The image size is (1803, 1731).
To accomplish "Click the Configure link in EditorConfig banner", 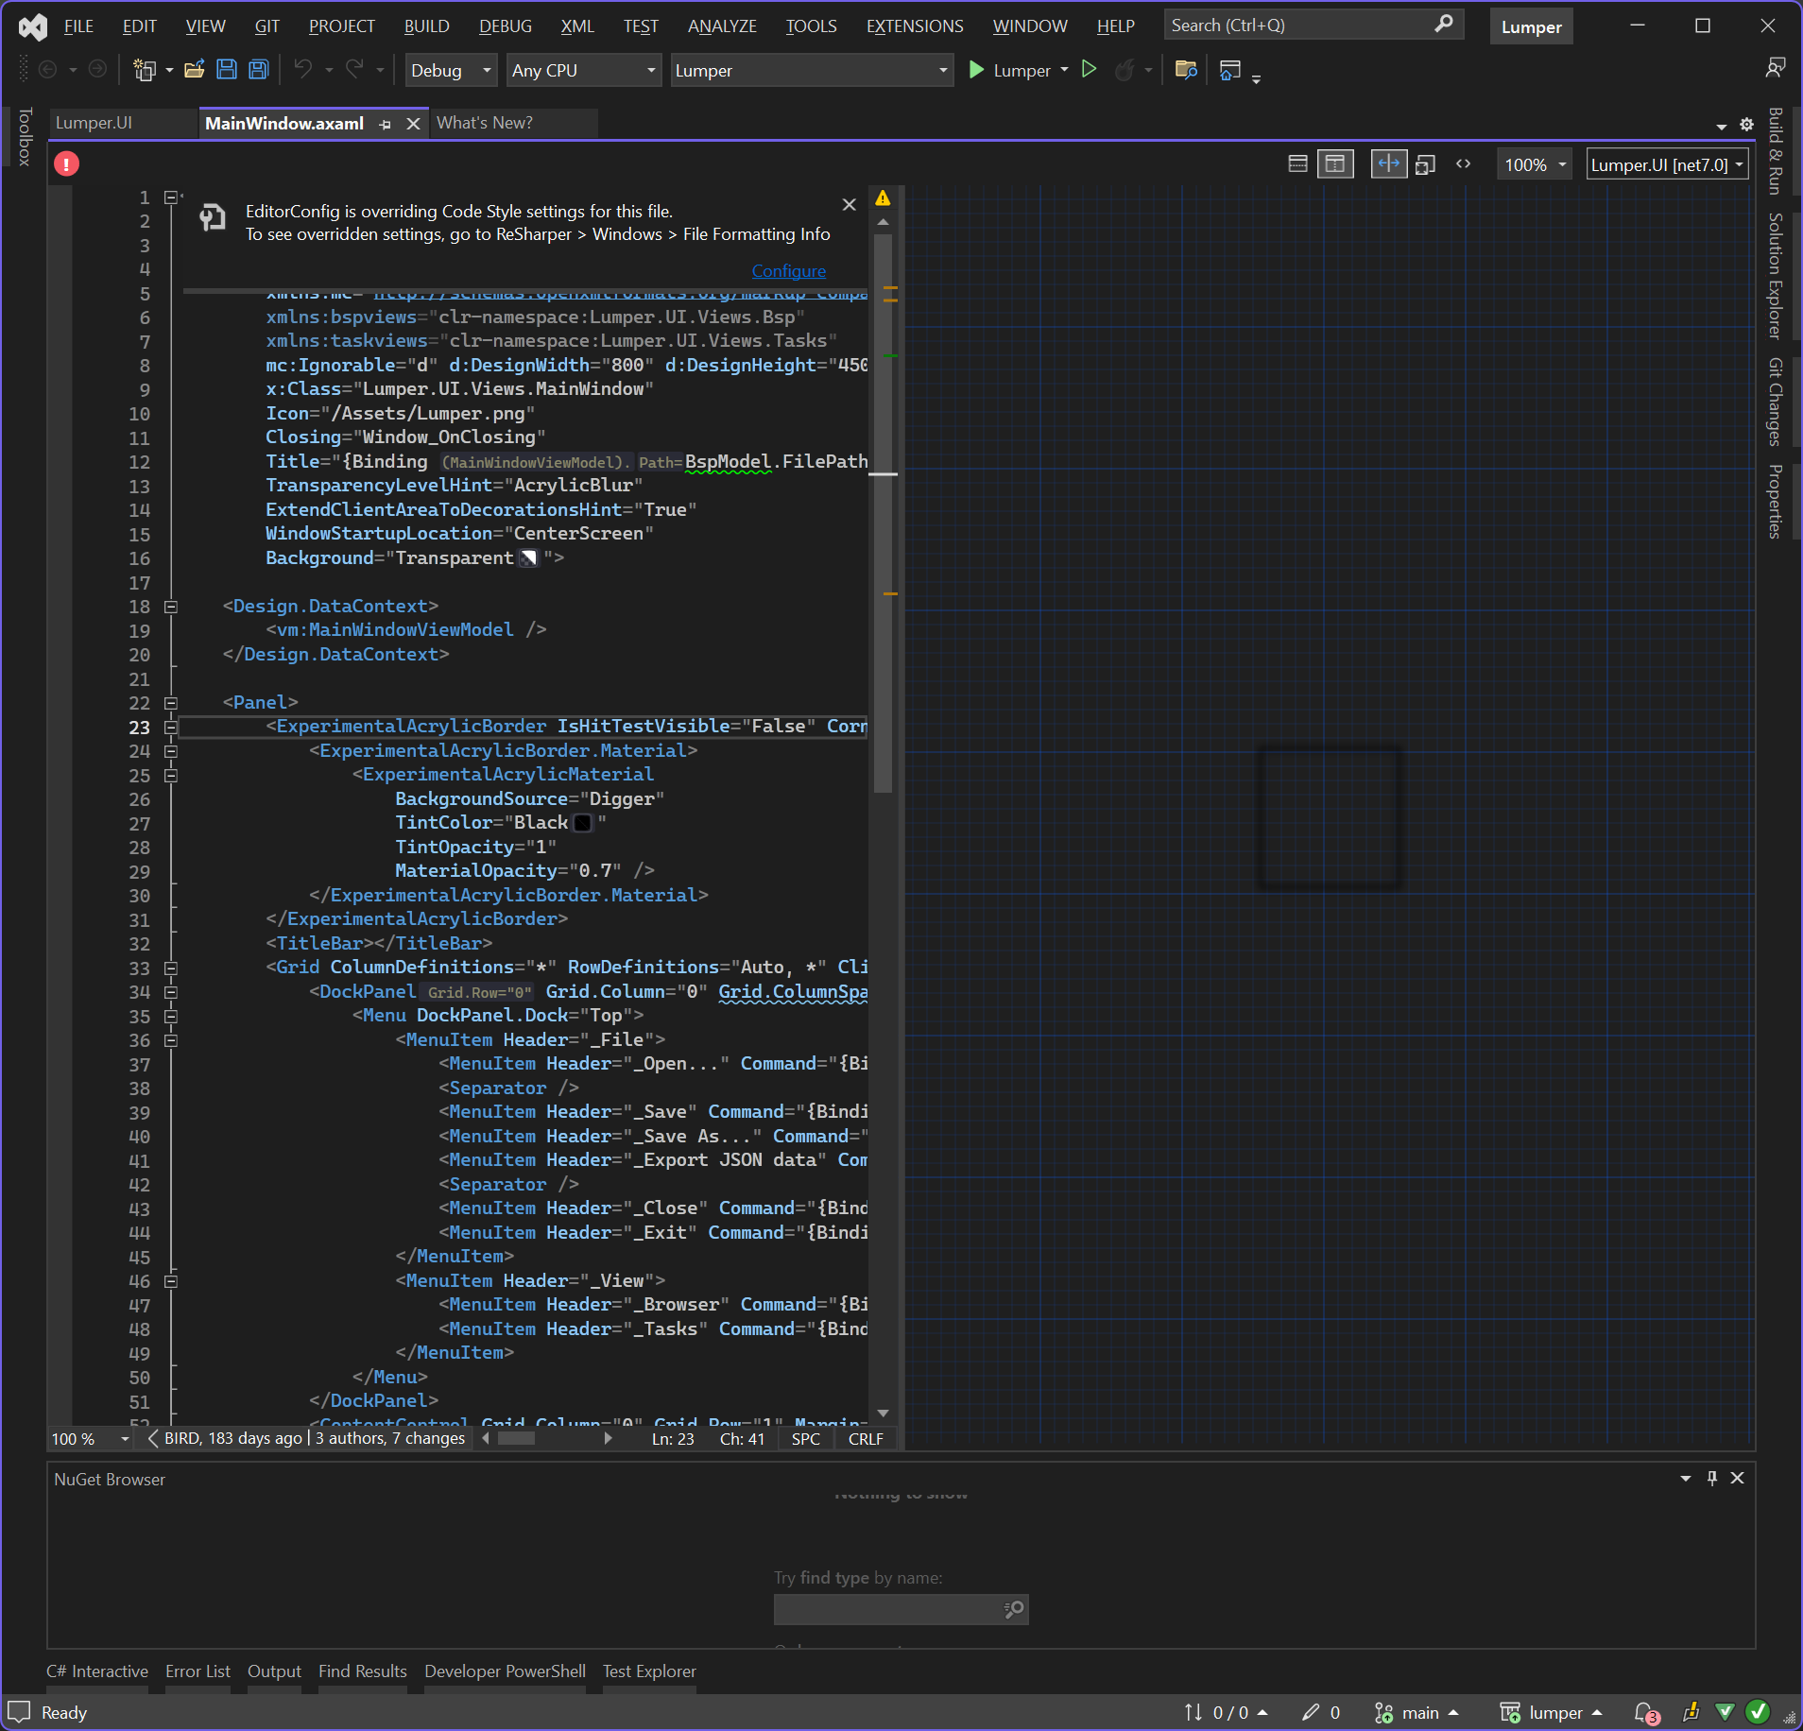I will tap(788, 271).
